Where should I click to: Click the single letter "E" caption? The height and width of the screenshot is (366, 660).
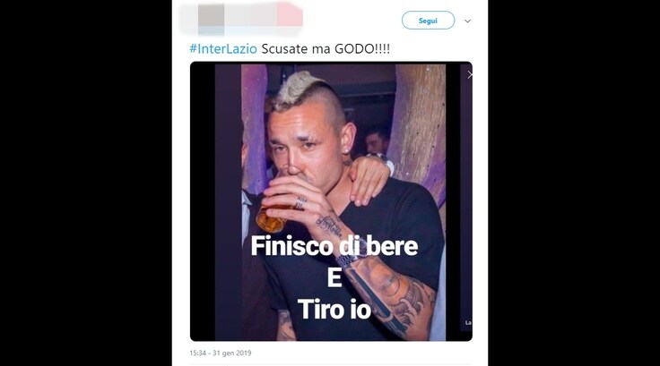[x=334, y=277]
